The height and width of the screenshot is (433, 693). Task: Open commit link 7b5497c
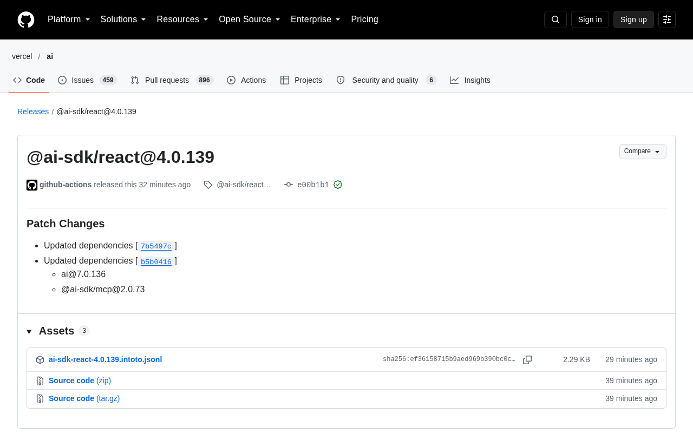[x=156, y=246]
